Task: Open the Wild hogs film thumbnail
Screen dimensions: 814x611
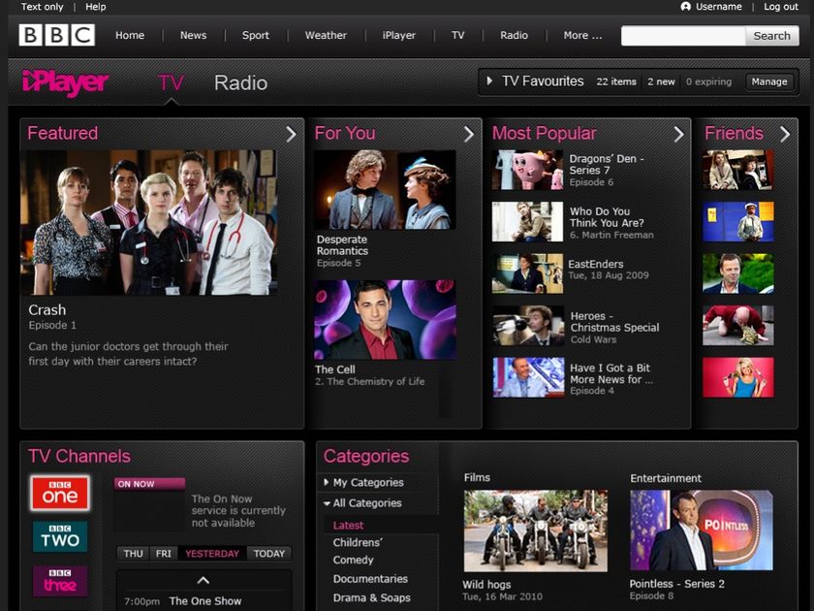Action: 535,531
